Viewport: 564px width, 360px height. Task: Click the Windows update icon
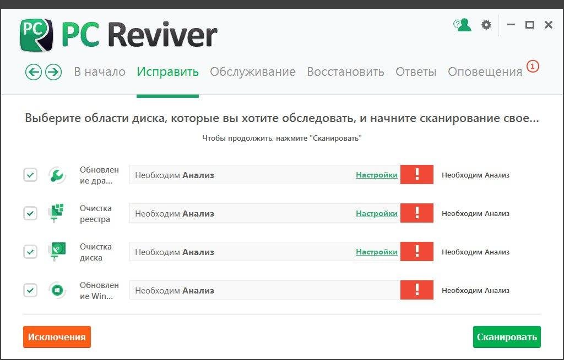pos(57,290)
